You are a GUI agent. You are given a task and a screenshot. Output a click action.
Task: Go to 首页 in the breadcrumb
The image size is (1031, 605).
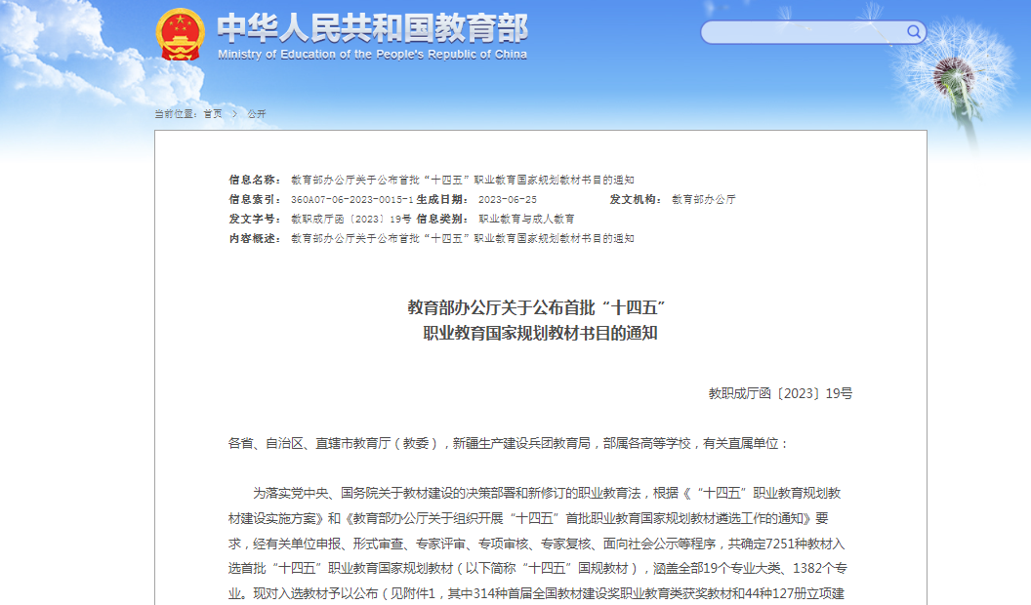tap(212, 114)
